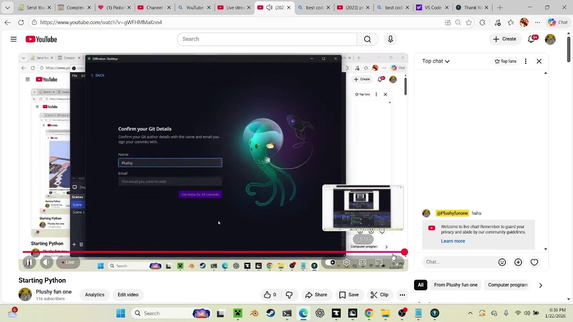Focus the YouTube search field
The image size is (573, 322).
point(267,39)
